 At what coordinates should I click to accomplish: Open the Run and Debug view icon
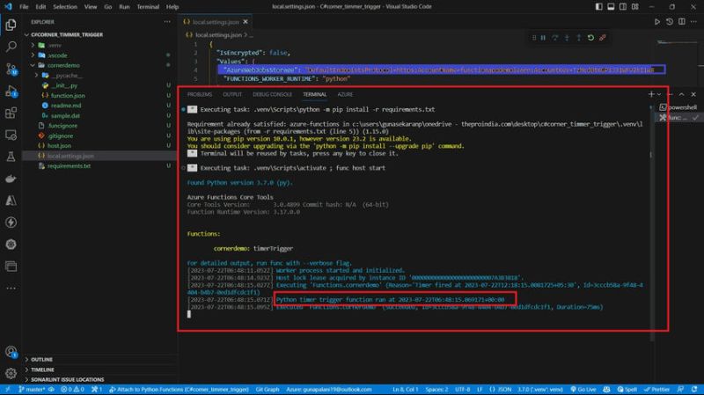[11, 91]
